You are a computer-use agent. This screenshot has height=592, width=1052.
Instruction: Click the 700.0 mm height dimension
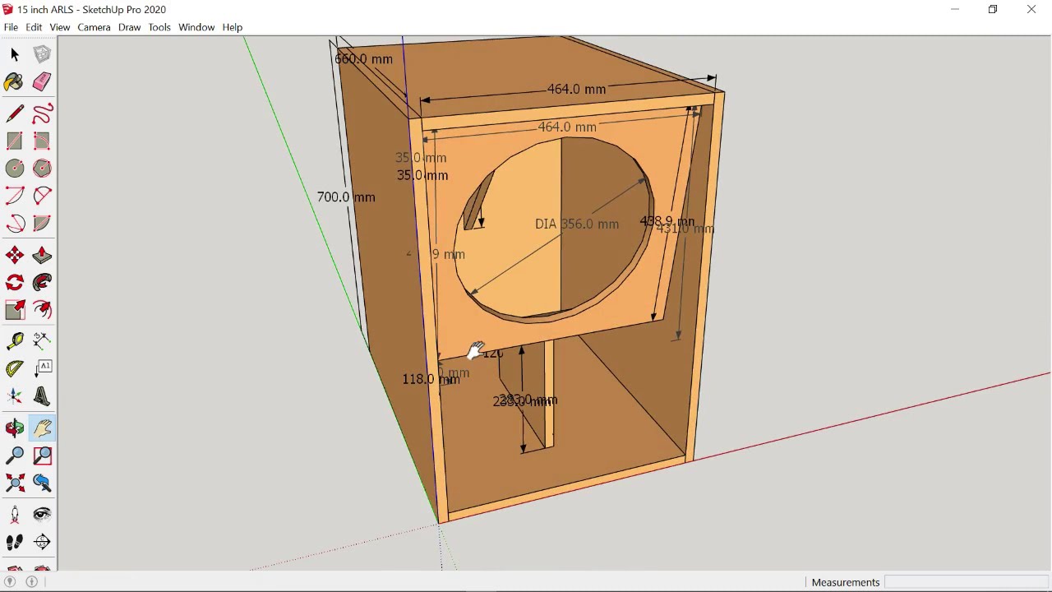(346, 197)
